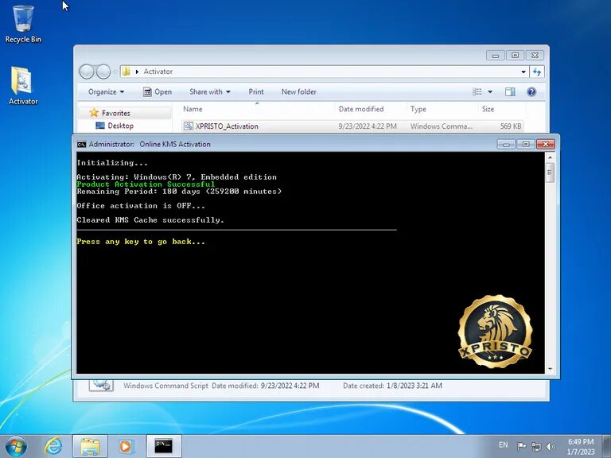Open the Organize menu

[106, 92]
